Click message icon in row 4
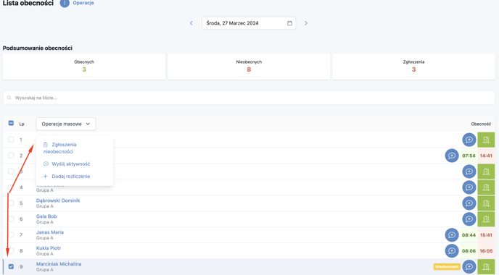 coord(469,187)
